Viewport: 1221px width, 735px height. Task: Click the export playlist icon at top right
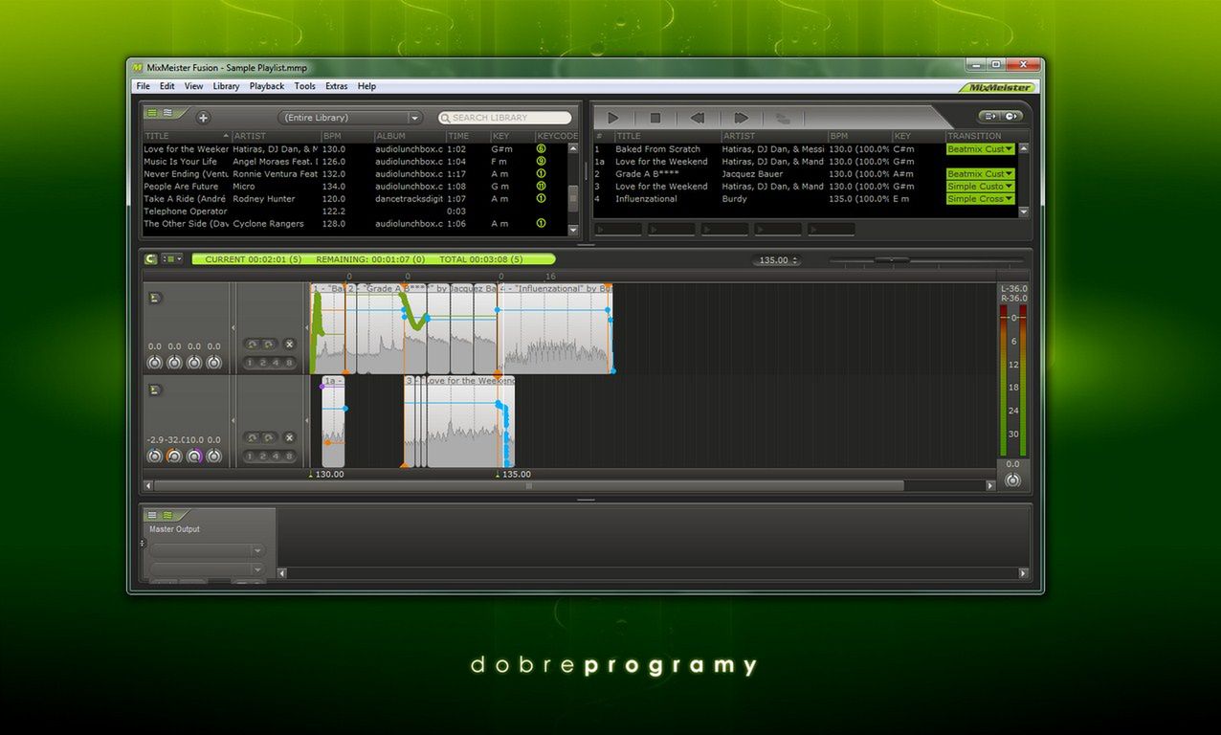pyautogui.click(x=989, y=116)
